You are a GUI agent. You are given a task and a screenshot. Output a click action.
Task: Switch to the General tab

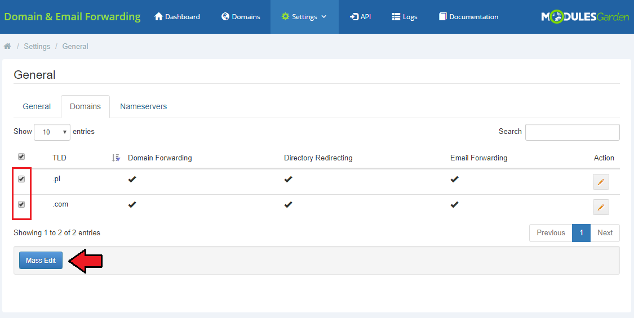(37, 107)
